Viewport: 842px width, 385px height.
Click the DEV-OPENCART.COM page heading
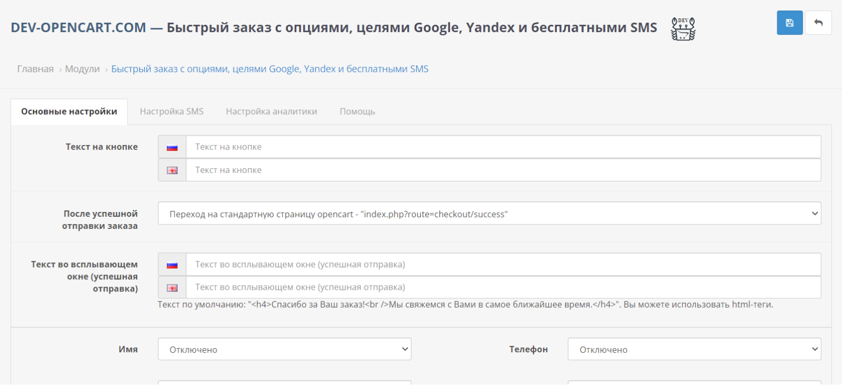pyautogui.click(x=334, y=27)
